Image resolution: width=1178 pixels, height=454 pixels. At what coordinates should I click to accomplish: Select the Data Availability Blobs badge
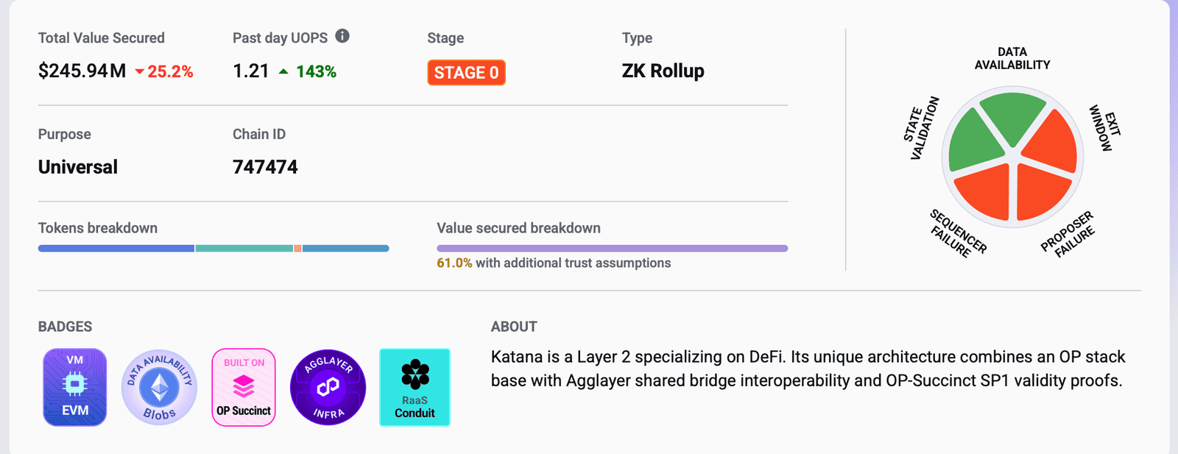pos(159,386)
